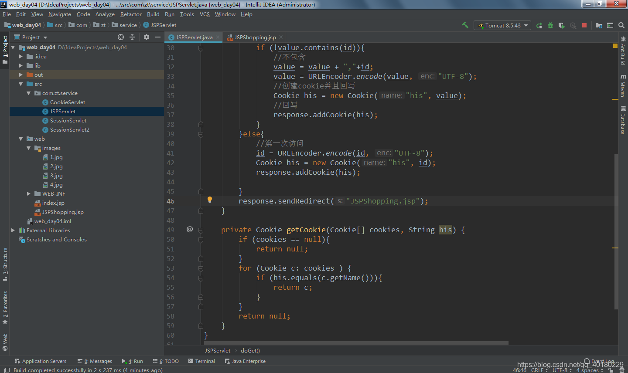The width and height of the screenshot is (628, 373).
Task: Select SessionServlet2 in the project tree
Action: 70,129
